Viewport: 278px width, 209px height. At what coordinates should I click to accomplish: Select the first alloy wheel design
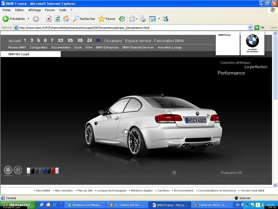(8, 170)
